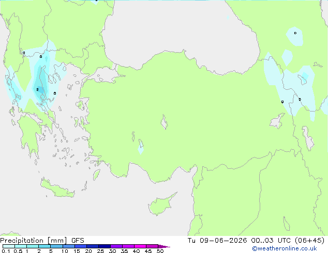
Task: Select the 25–30 mm navy legend box
Action: pos(104,246)
